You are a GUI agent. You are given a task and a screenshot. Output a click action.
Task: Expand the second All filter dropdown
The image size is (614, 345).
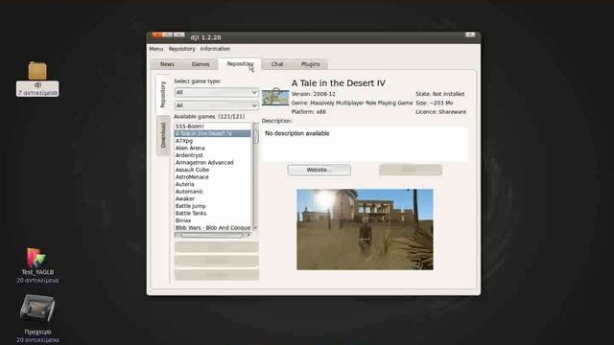point(216,105)
